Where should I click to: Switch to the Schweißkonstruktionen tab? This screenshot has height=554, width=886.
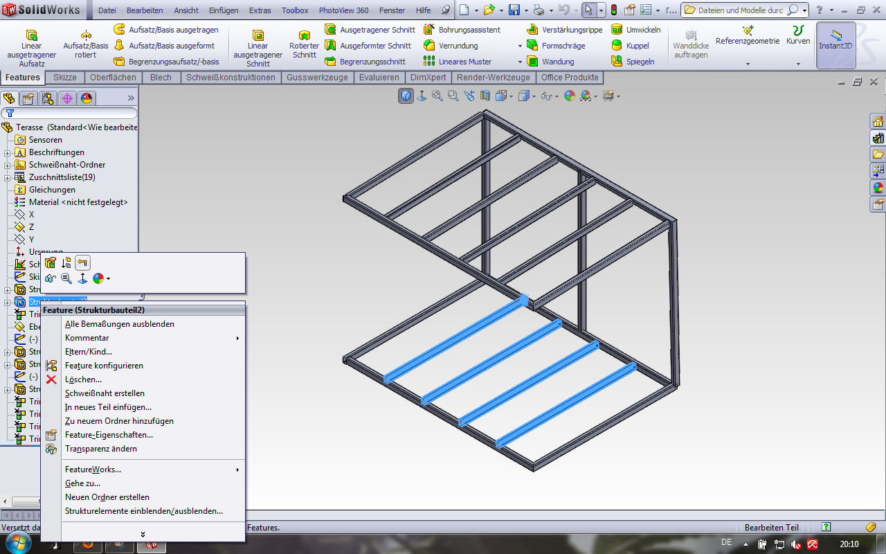point(230,78)
